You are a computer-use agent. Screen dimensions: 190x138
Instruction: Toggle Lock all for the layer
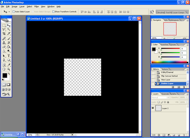(x=168, y=102)
